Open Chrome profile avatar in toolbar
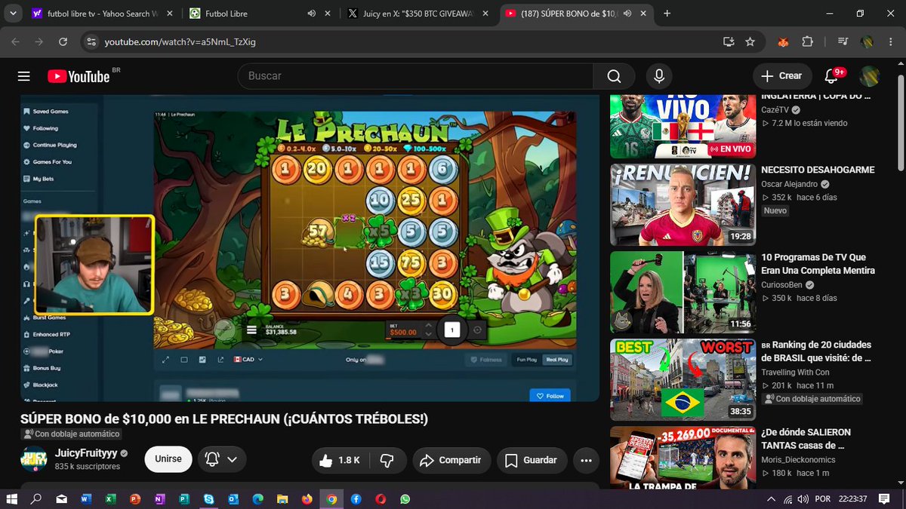Image resolution: width=906 pixels, height=509 pixels. point(867,41)
